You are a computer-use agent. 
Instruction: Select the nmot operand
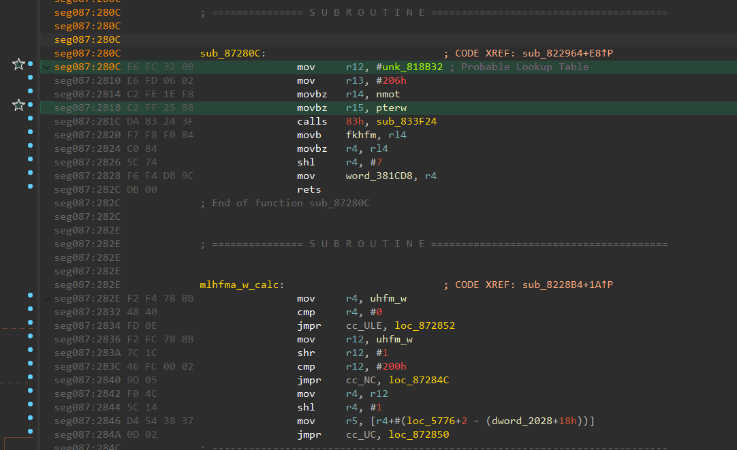(x=388, y=94)
